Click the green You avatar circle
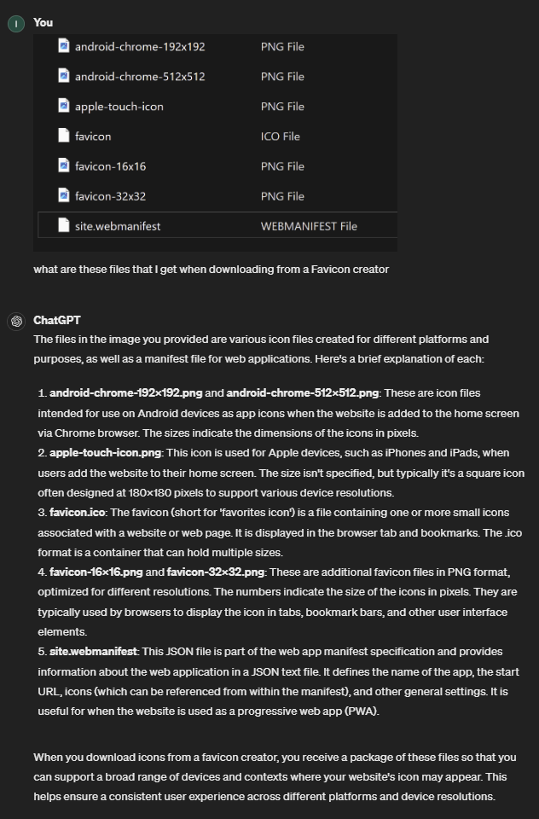 [x=15, y=23]
